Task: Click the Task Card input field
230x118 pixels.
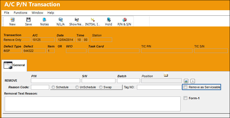Action: tap(114, 51)
